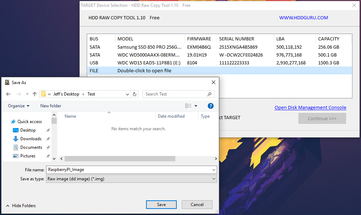Create a New folder
The height and width of the screenshot is (215, 361).
pos(51,106)
